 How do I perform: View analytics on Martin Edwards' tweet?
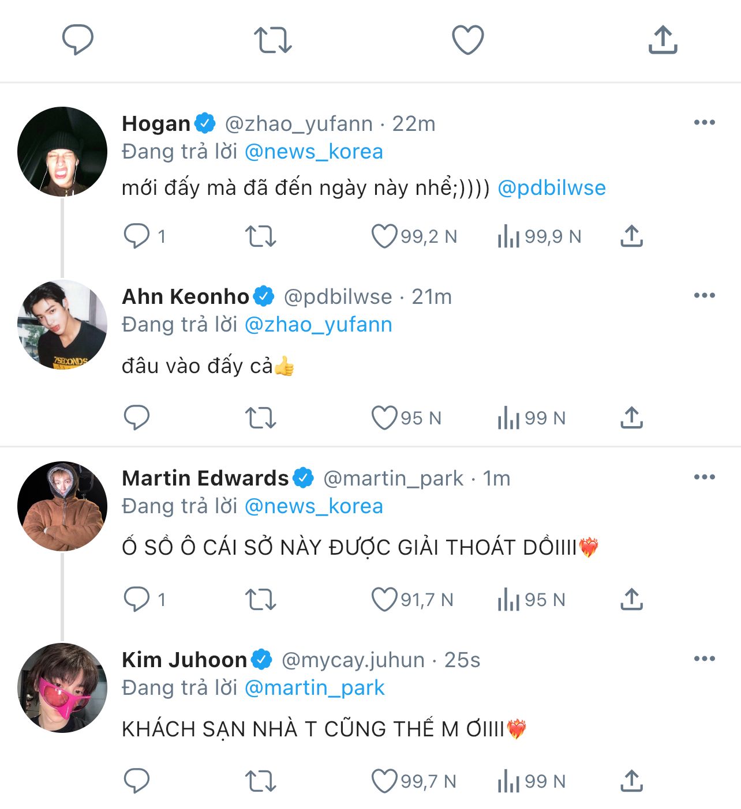click(x=508, y=599)
